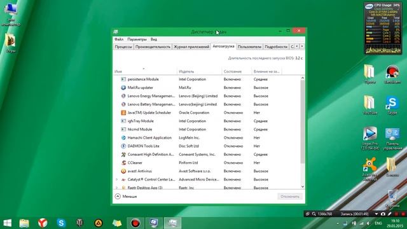Collapse Task Manager with the Меньше chevron

118,197
